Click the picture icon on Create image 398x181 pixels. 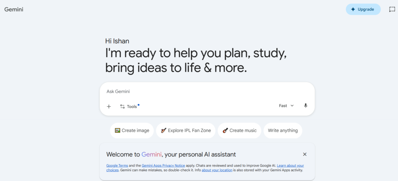point(117,131)
